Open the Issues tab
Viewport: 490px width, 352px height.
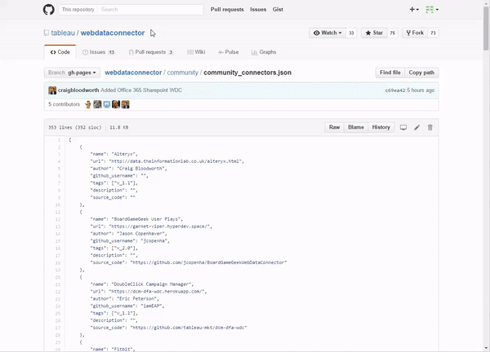pos(99,52)
